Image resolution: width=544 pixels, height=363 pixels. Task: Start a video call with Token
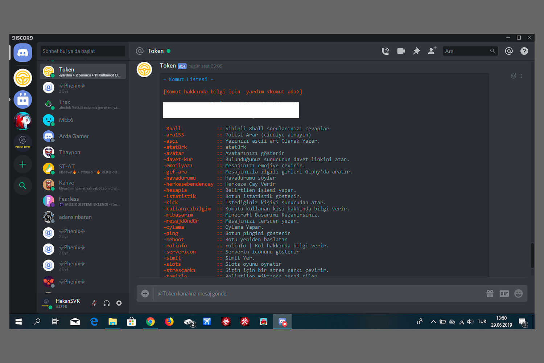[x=401, y=51]
